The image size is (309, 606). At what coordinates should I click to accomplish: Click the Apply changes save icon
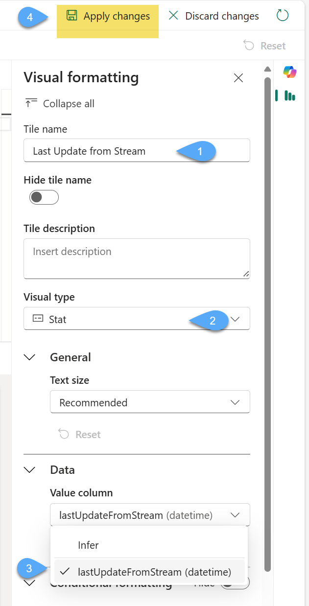[72, 16]
